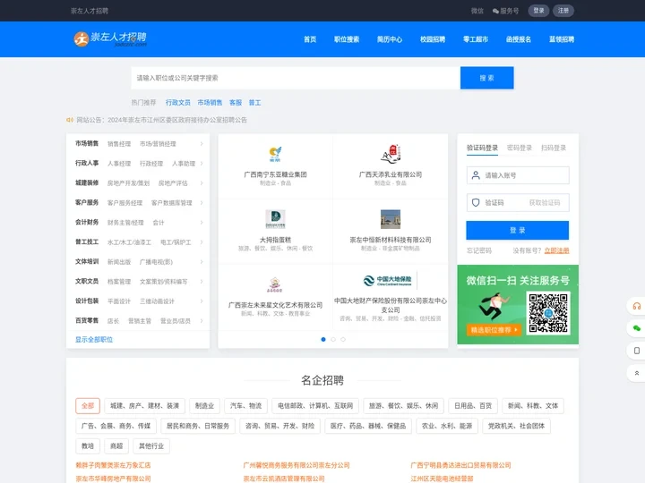This screenshot has height=483, width=645.
Task: Click the 注册 button in top bar
Action: (563, 11)
